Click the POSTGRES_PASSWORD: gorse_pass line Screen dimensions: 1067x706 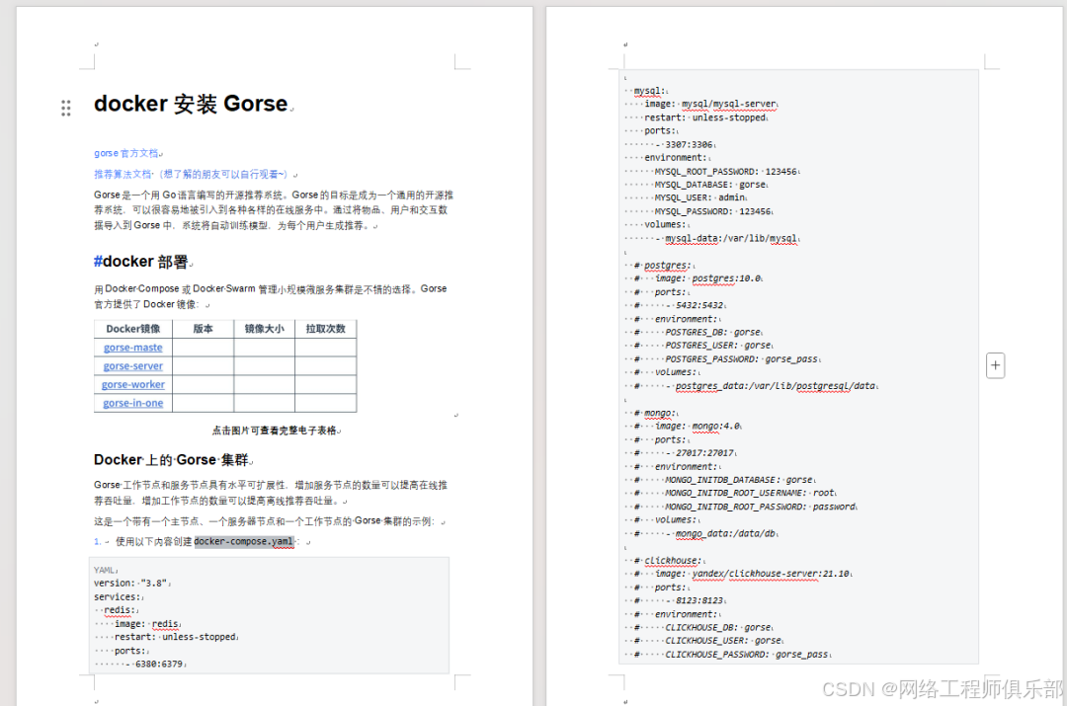[741, 359]
